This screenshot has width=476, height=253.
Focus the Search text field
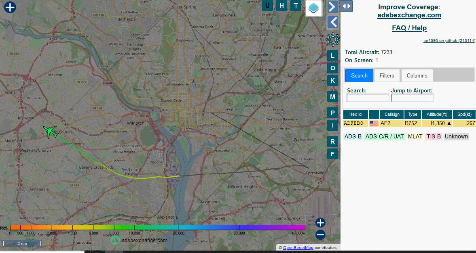pyautogui.click(x=368, y=98)
